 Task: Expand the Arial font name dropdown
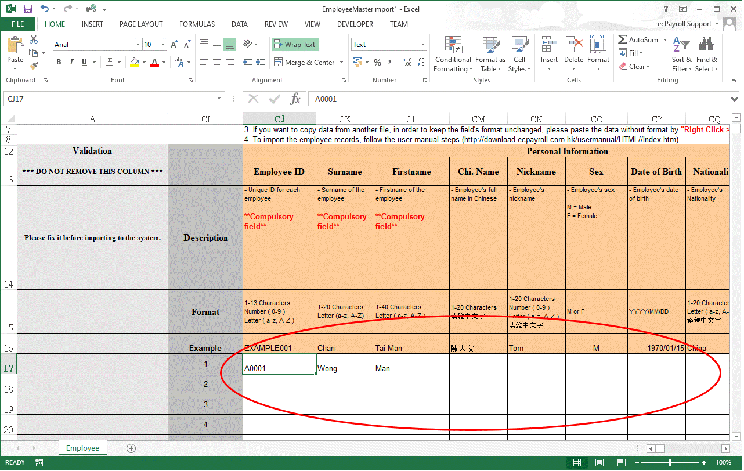(x=138, y=45)
